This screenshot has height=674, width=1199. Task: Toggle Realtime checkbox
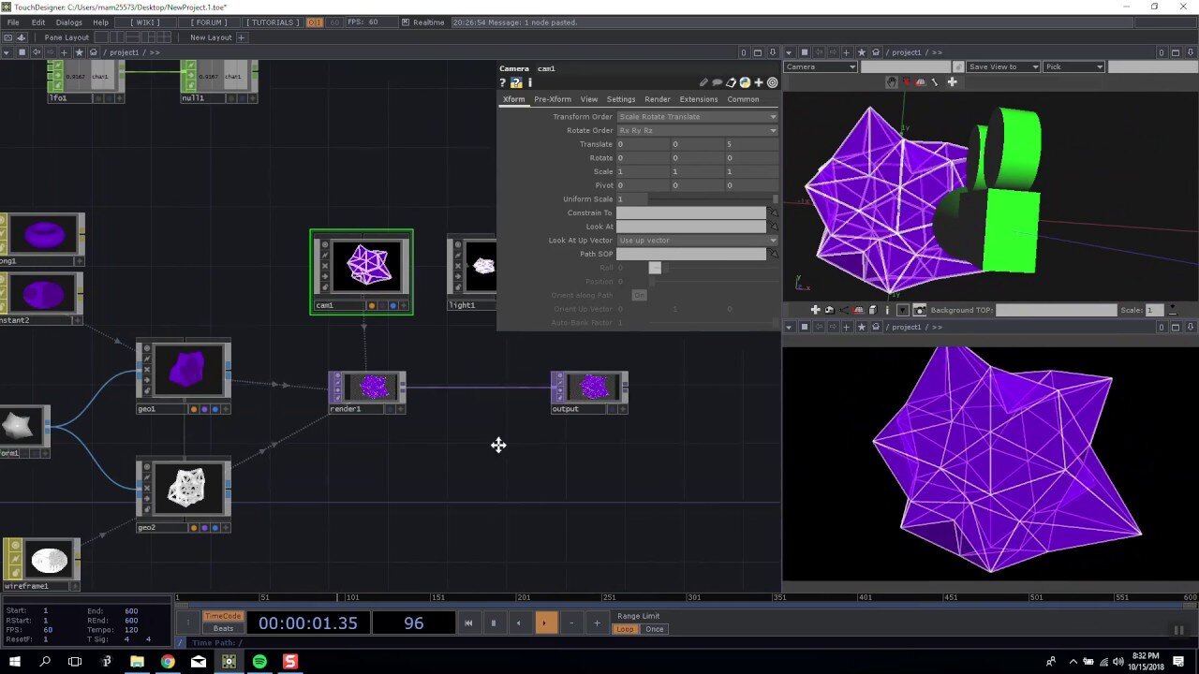(405, 22)
